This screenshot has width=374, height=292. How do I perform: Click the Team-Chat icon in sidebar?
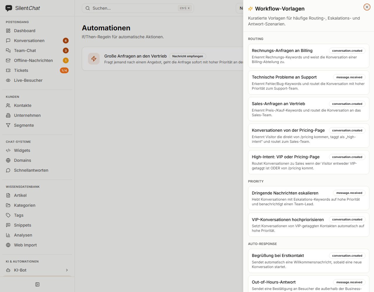[8, 51]
